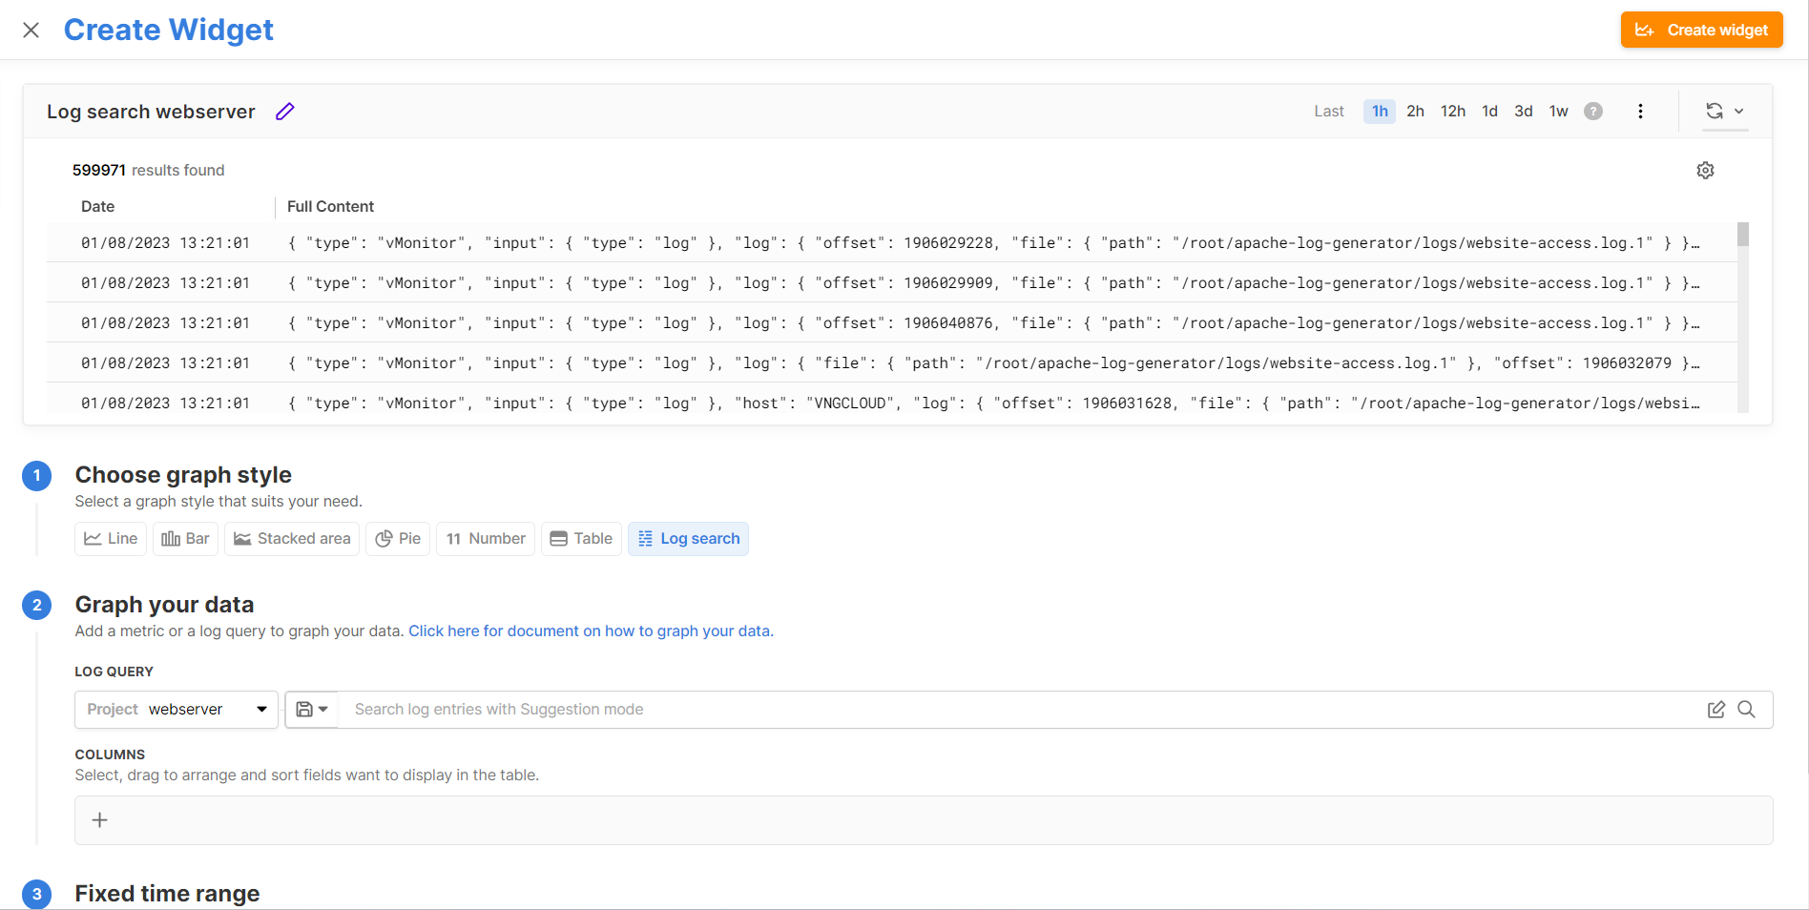
Task: Click the pencil icon to rename widget
Action: pyautogui.click(x=284, y=112)
